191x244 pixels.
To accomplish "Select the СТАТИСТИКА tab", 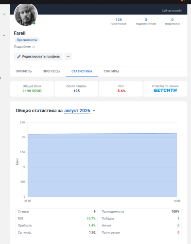I will (x=82, y=71).
